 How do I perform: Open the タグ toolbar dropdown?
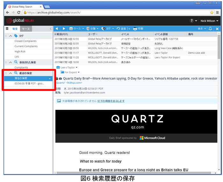coord(108,29)
